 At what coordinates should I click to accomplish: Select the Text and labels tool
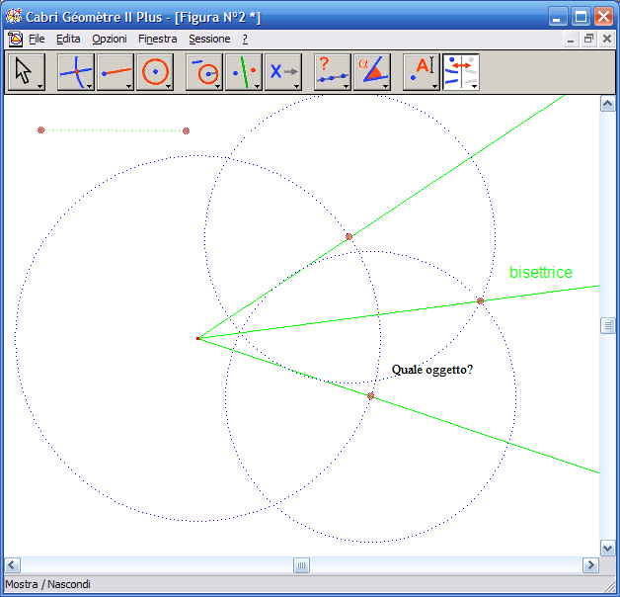coord(422,72)
